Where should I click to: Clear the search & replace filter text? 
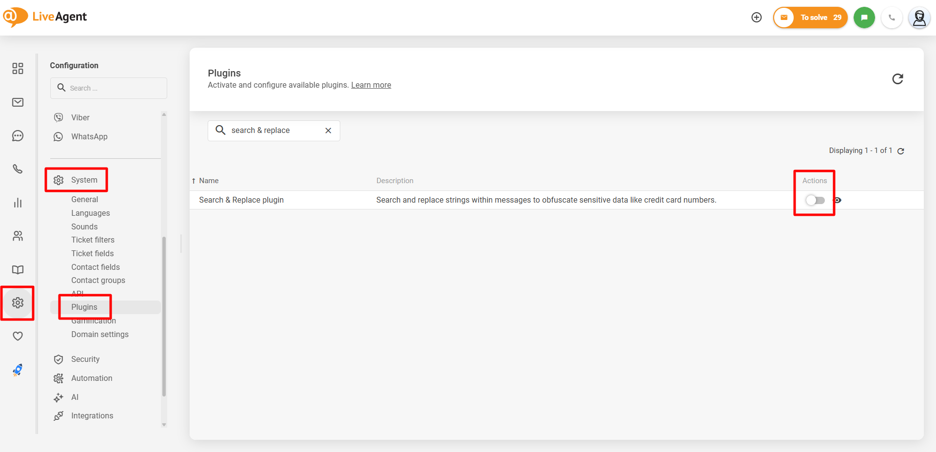point(328,131)
